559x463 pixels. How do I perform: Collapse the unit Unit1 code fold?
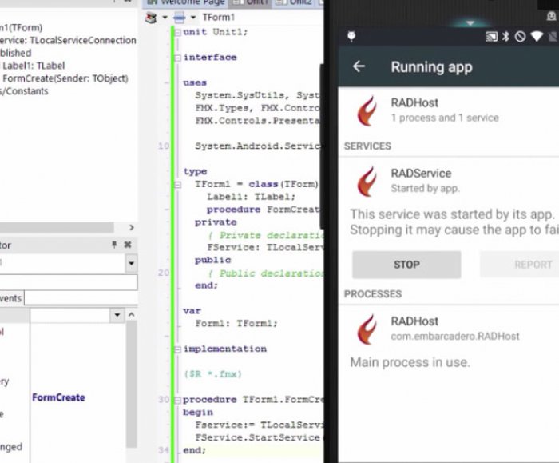pyautogui.click(x=177, y=33)
